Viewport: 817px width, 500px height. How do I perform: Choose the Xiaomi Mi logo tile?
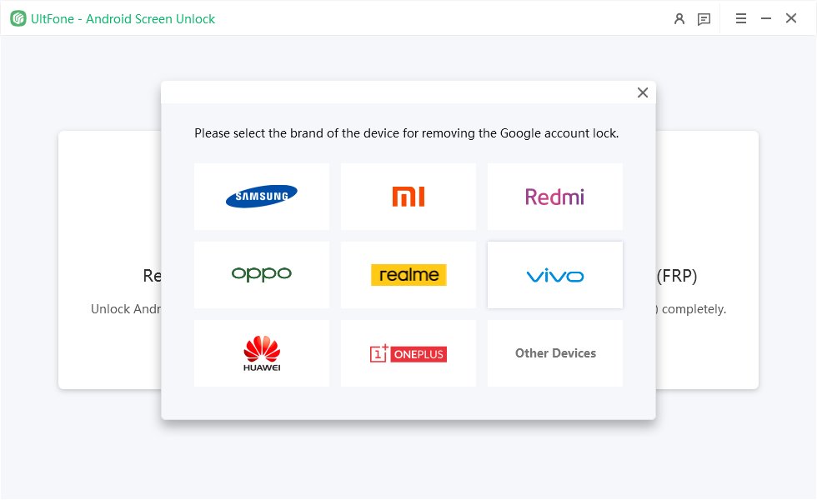(408, 196)
